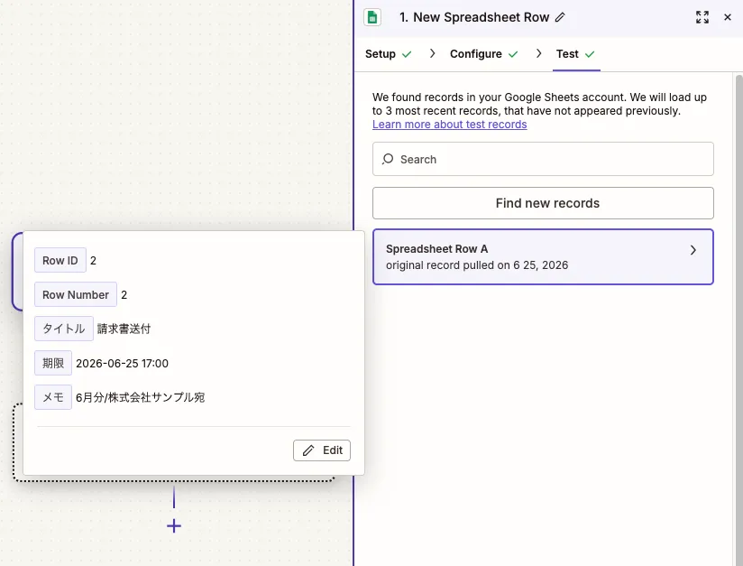Image resolution: width=743 pixels, height=566 pixels.
Task: Click Find new records button
Action: 543,203
